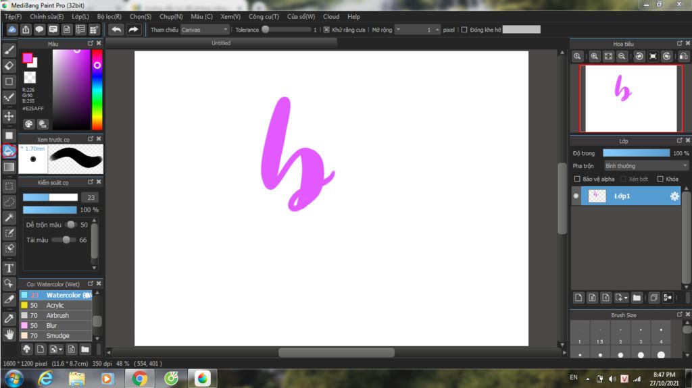Adjust the Tolerance slider
Image resolution: width=692 pixels, height=388 pixels.
[287, 30]
